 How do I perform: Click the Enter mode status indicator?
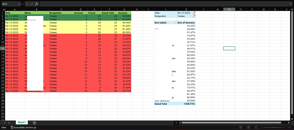click(4, 127)
